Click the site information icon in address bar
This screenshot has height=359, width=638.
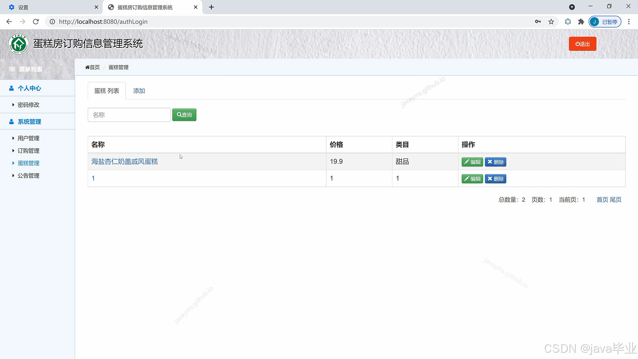point(52,22)
